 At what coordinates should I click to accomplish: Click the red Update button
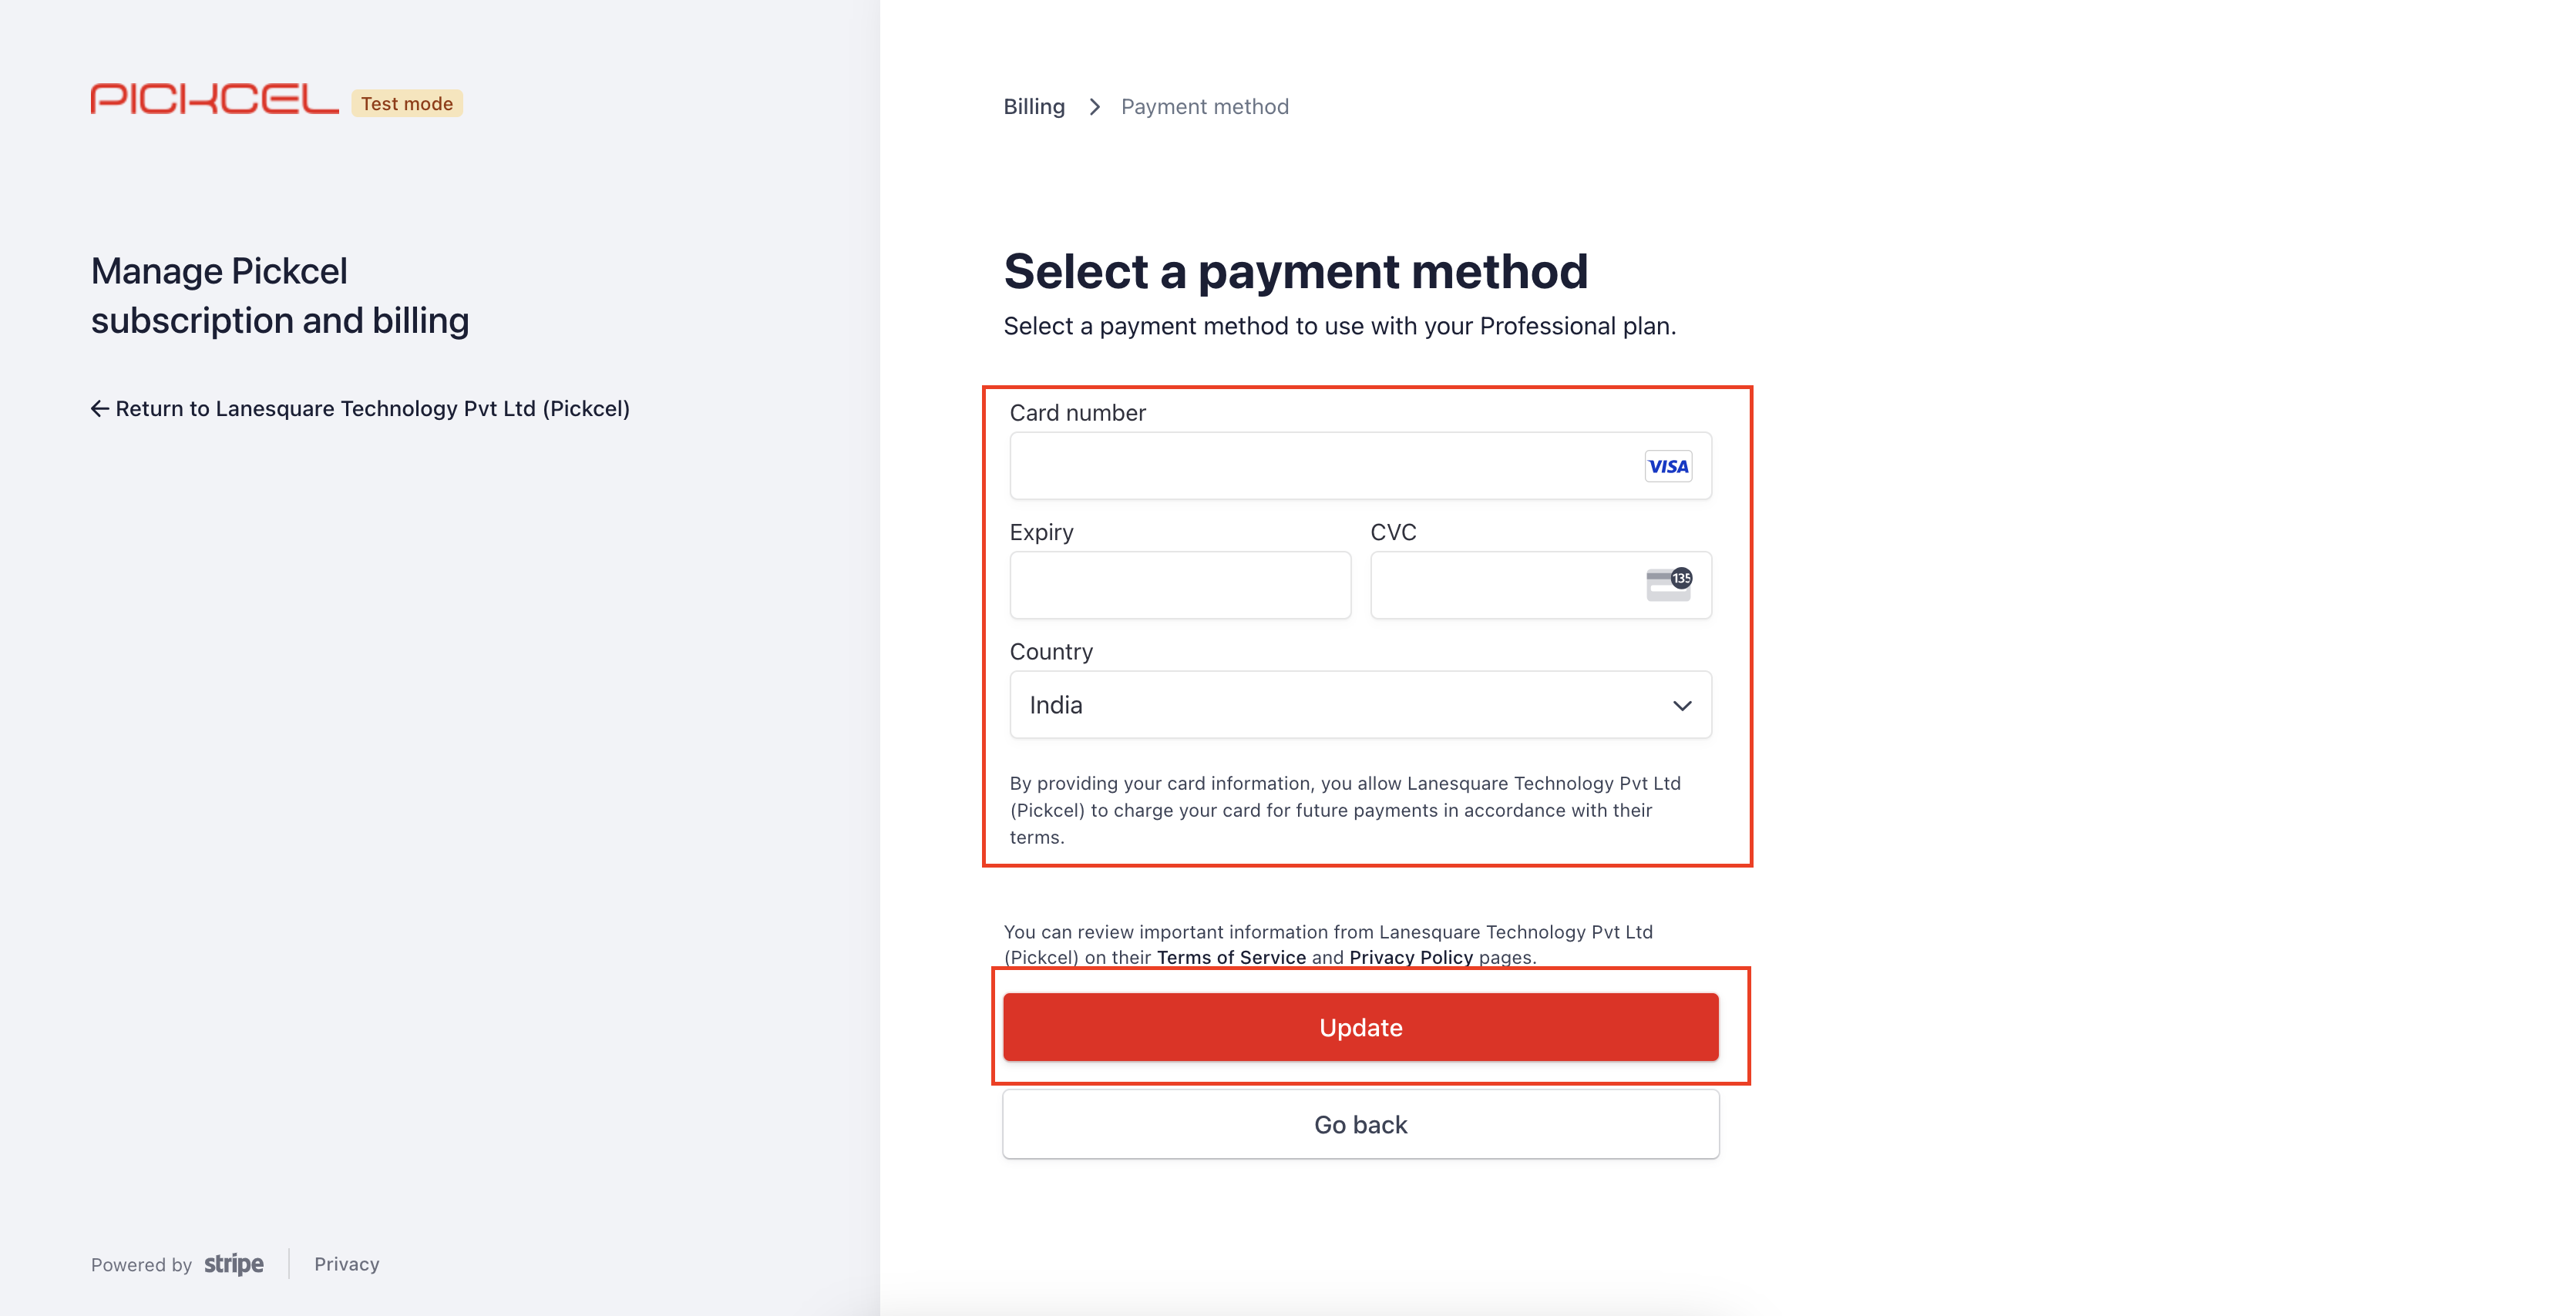click(1360, 1027)
